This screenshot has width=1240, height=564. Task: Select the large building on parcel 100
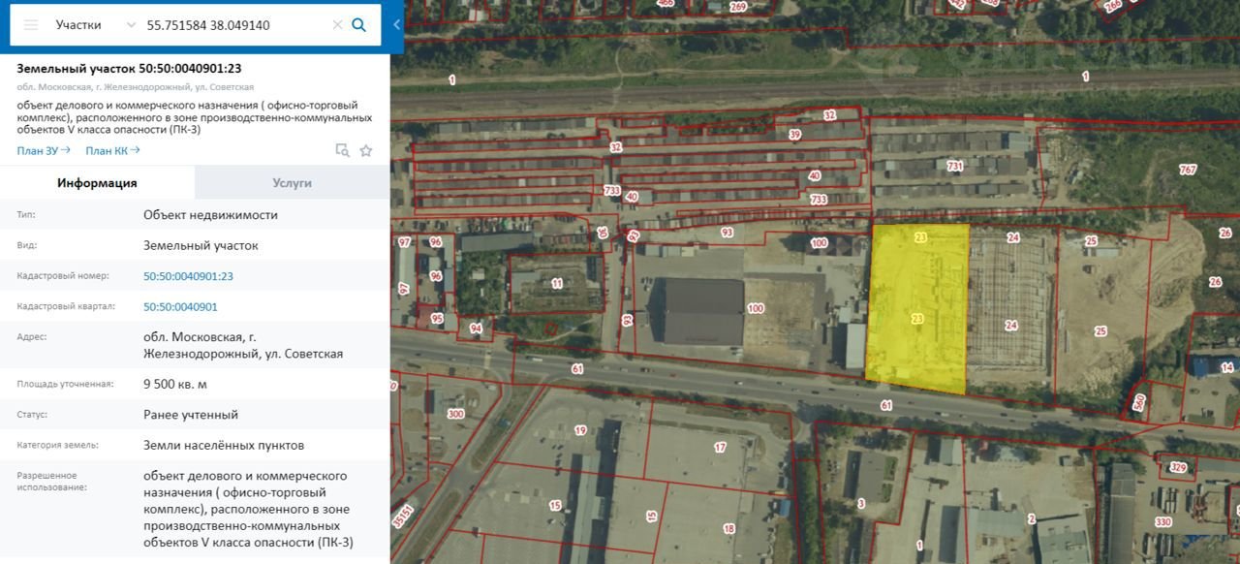point(702,310)
